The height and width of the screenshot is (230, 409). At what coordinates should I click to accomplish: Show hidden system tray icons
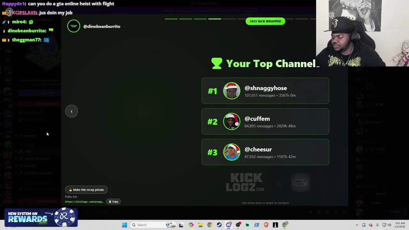357,225
